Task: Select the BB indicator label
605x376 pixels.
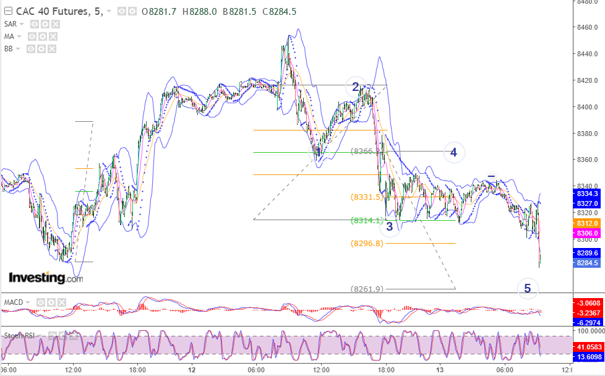Action: pyautogui.click(x=9, y=49)
